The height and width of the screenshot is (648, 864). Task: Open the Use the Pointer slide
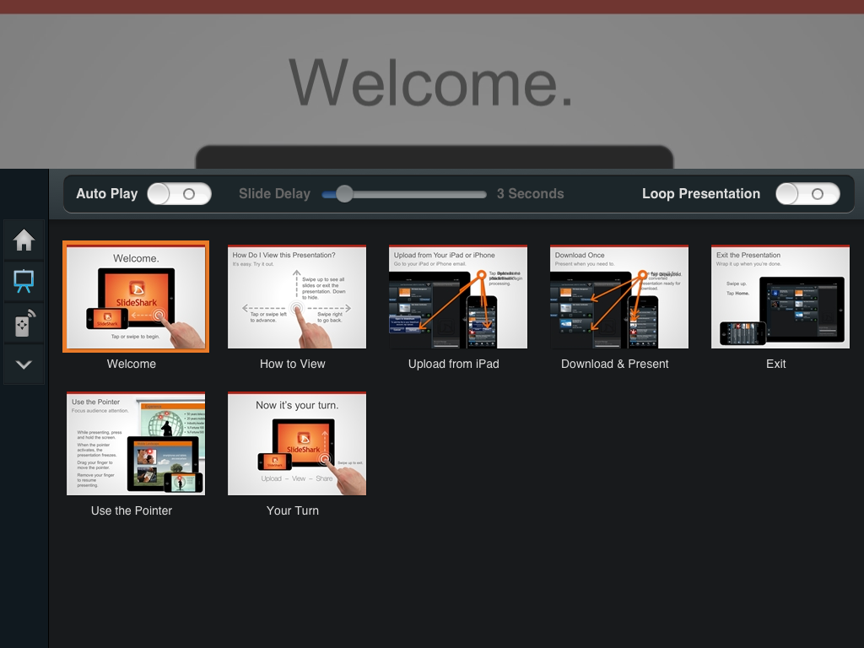pos(136,444)
